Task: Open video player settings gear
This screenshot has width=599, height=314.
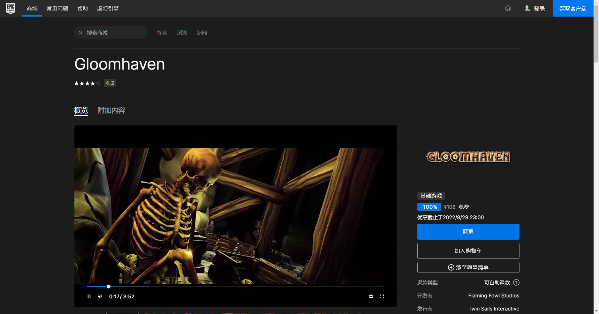Action: [x=371, y=296]
